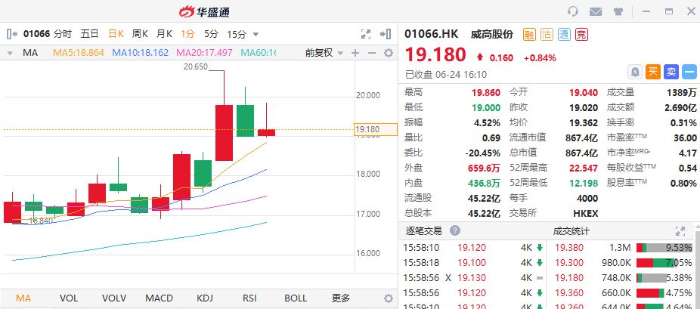Image resolution: width=700 pixels, height=309 pixels.
Task: Open chart settings gear at top
Action: pos(389,53)
